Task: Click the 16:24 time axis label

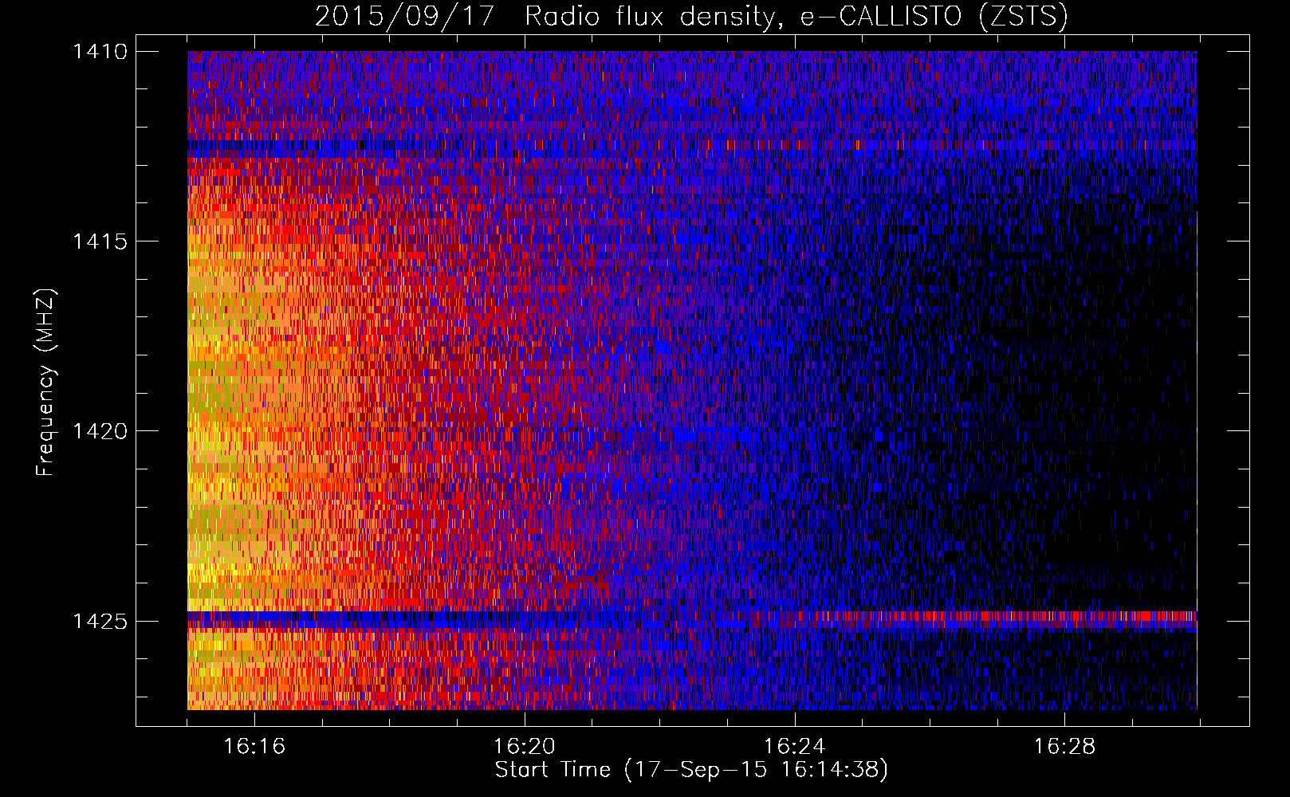Action: pyautogui.click(x=795, y=747)
